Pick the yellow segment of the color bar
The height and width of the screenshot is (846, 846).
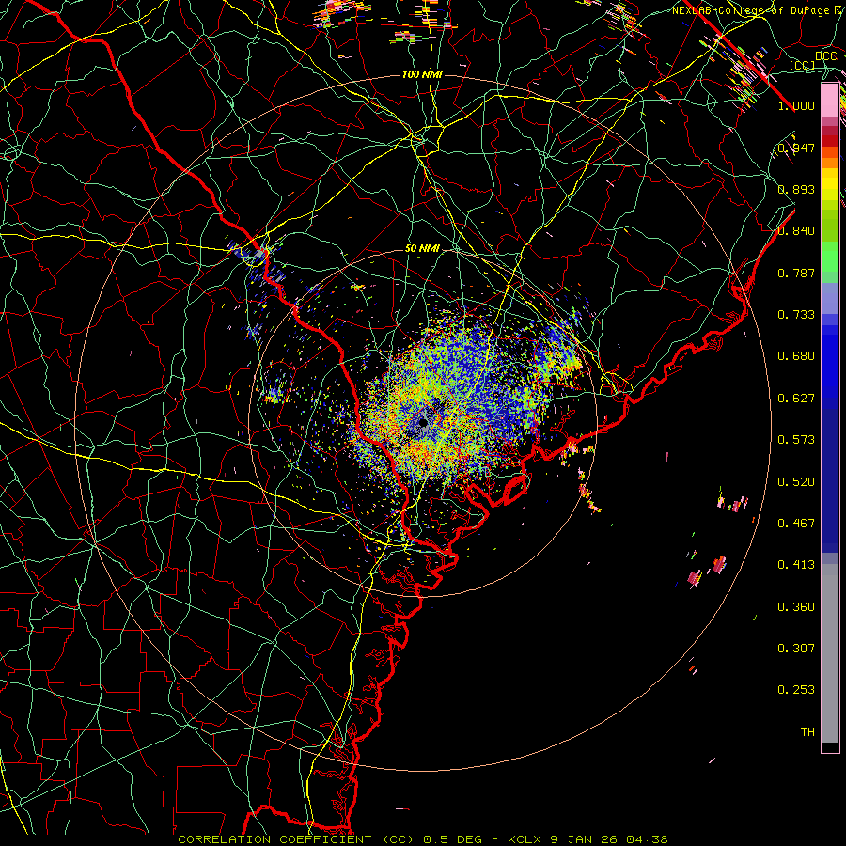830,184
